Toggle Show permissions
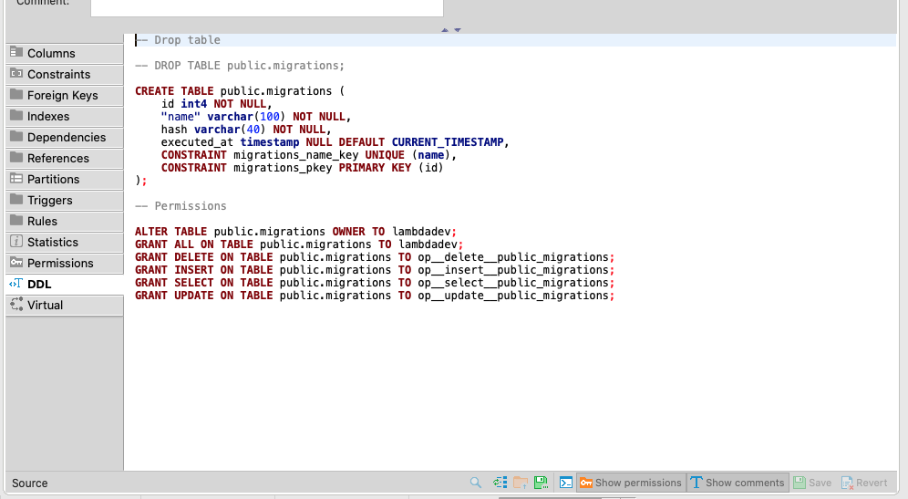The width and height of the screenshot is (908, 499). pos(631,483)
